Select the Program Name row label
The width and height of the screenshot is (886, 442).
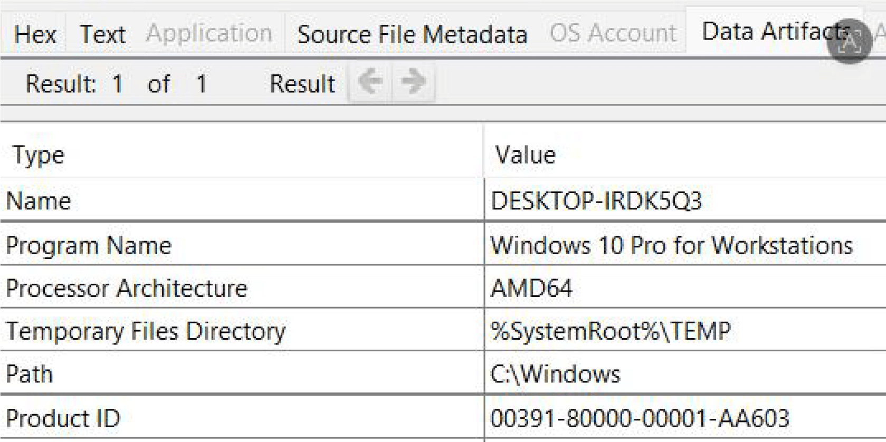[89, 245]
